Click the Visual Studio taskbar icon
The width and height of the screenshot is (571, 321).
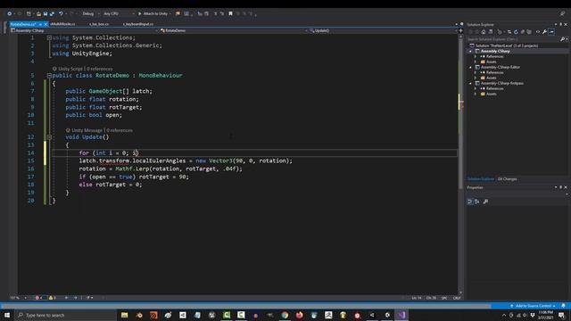pyautogui.click(x=401, y=315)
